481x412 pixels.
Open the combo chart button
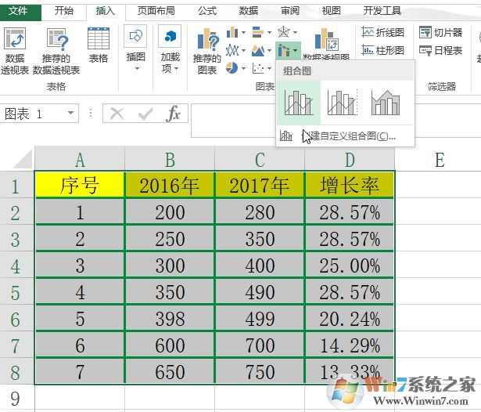(288, 50)
